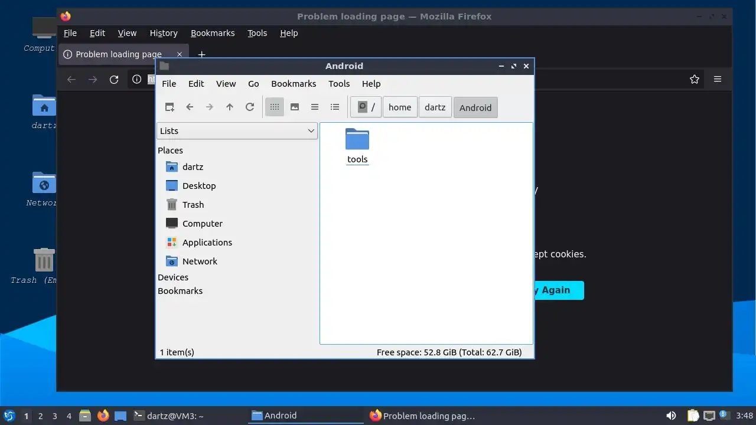Select Firefox Problem loading page tab

pyautogui.click(x=124, y=54)
